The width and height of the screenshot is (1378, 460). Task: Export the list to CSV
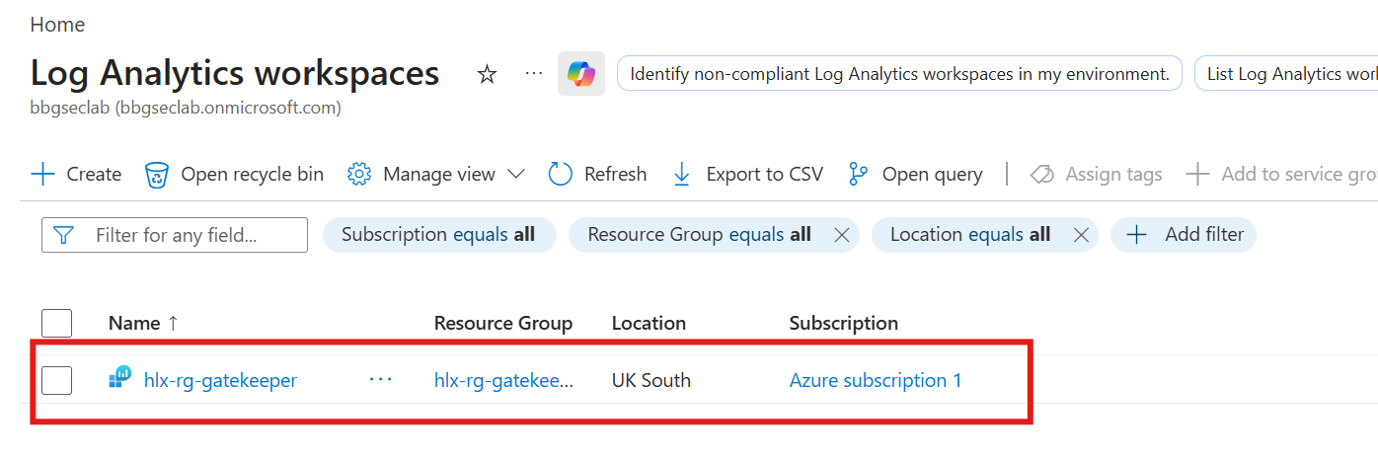coord(747,175)
